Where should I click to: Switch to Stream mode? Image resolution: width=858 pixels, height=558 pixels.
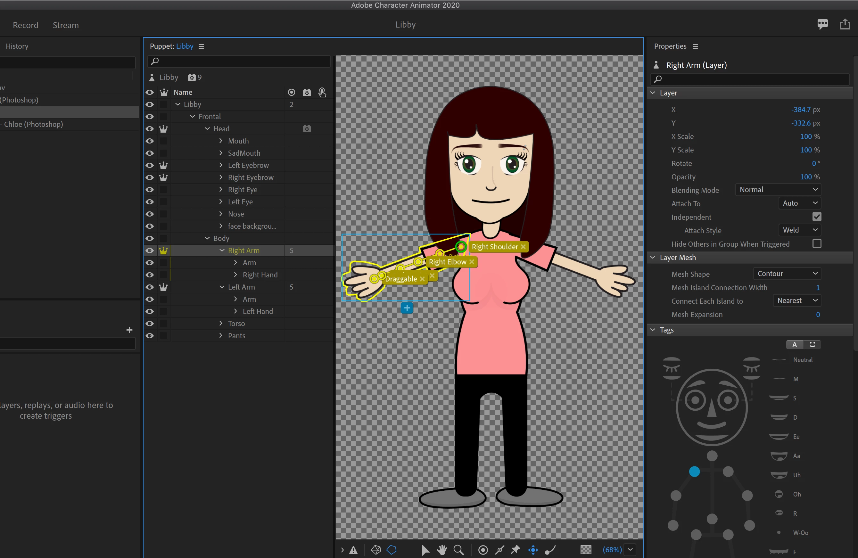pyautogui.click(x=66, y=25)
